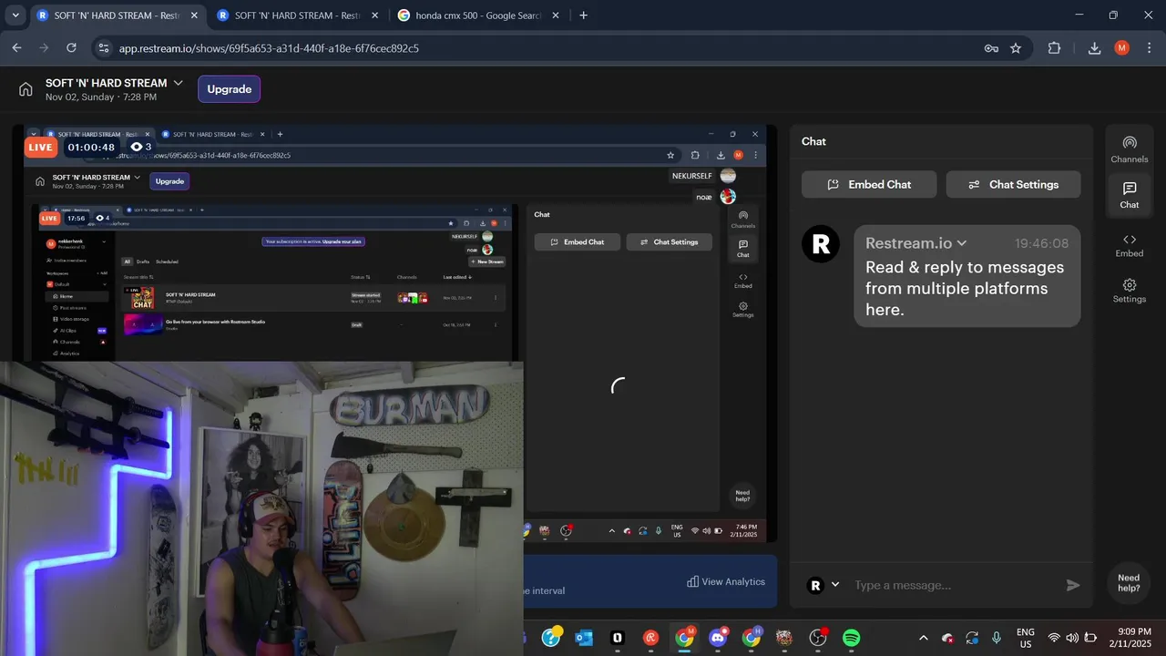
Task: Open the Need help? bubble
Action: [x=1129, y=583]
